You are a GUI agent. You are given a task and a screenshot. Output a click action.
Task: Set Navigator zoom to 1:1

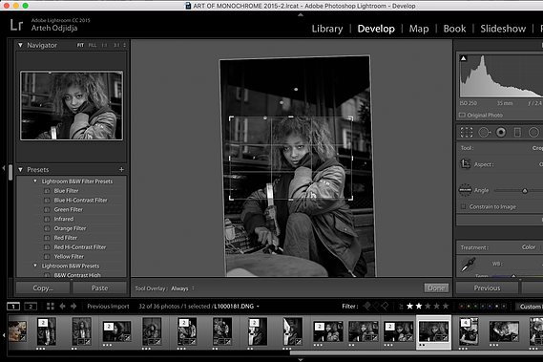coord(105,45)
